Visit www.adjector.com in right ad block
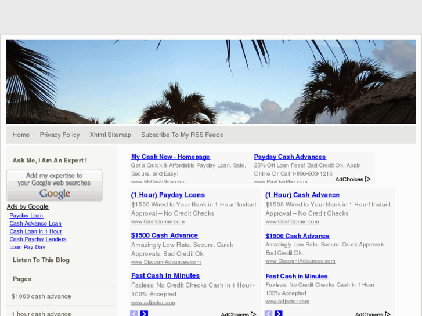Screen dimensions: 422x316 tap(287, 301)
